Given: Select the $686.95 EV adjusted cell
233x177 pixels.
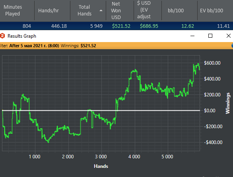Looking at the screenshot, I should (149, 26).
